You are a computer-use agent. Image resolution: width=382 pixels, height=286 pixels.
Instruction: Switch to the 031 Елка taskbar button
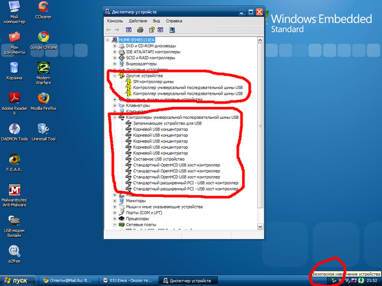coord(128,281)
